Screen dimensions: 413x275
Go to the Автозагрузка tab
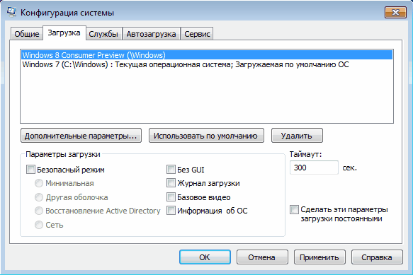click(x=151, y=34)
